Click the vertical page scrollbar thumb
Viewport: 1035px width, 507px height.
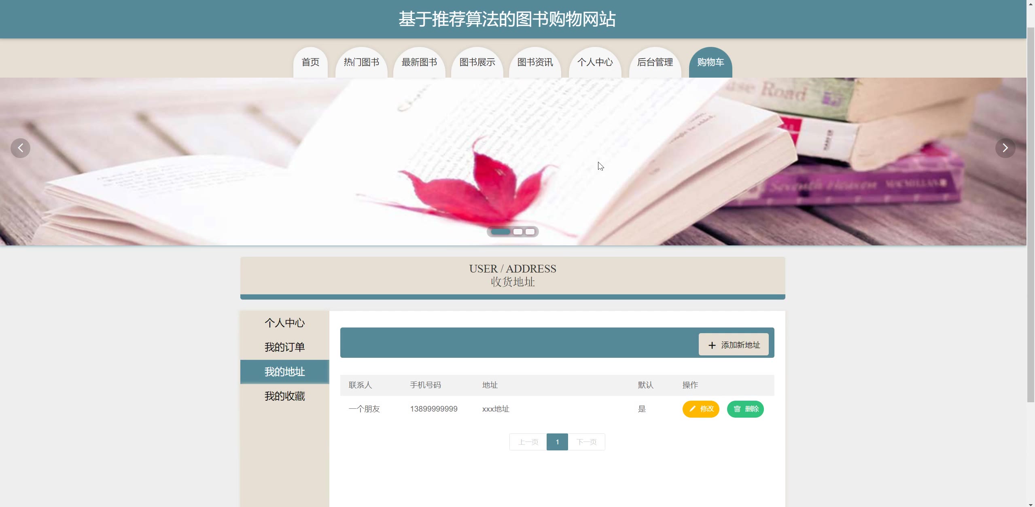1031,214
